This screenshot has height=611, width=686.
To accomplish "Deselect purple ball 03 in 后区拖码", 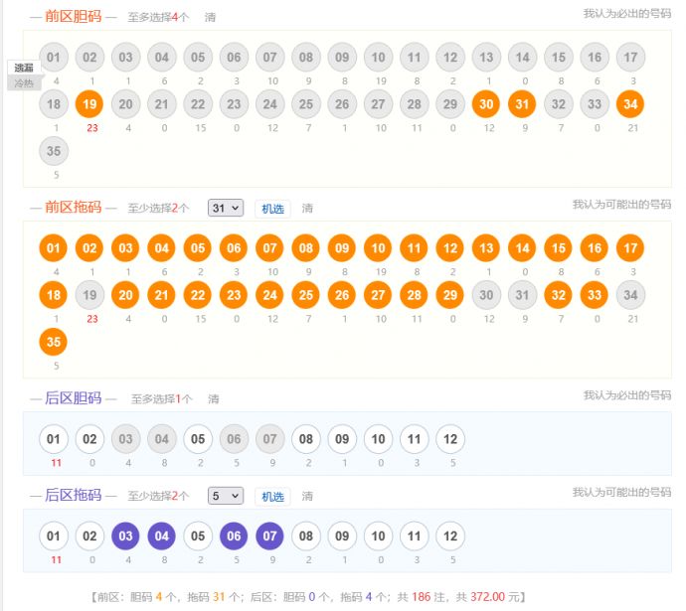I will click(125, 536).
